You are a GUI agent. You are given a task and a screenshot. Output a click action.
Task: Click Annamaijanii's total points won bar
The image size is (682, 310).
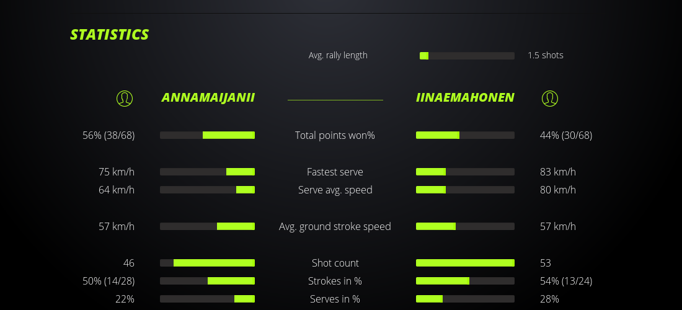[x=207, y=135]
